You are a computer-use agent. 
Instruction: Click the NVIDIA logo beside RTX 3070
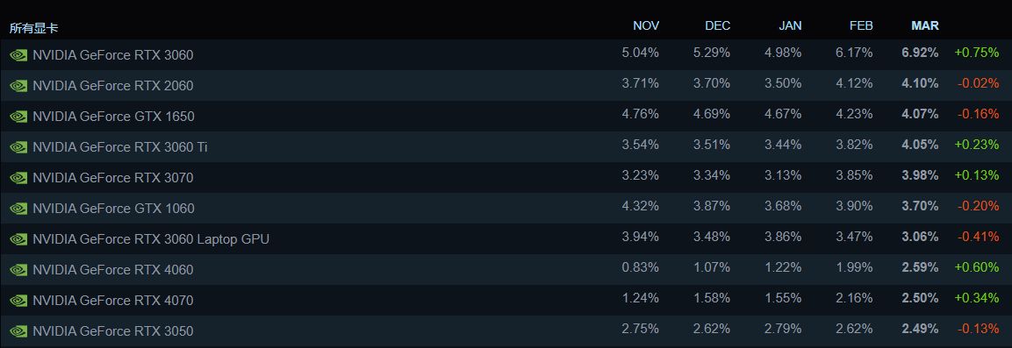(18, 178)
